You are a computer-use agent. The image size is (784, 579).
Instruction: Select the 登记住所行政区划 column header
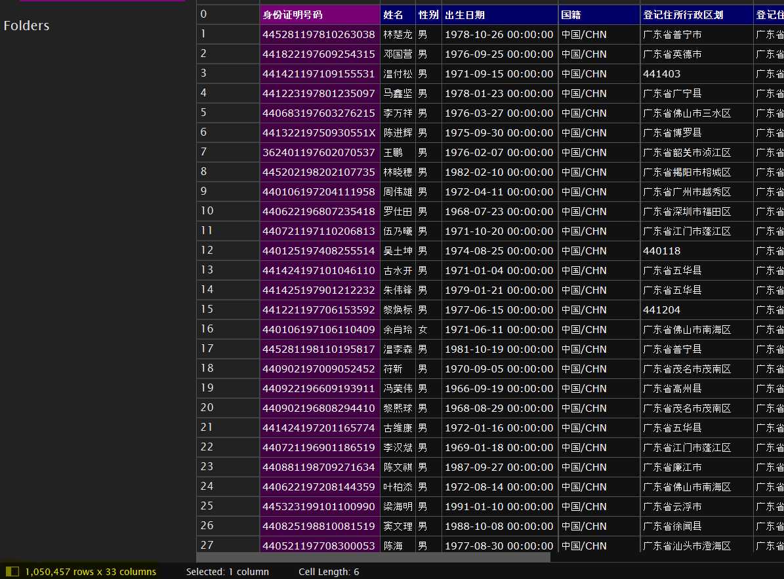(x=697, y=14)
